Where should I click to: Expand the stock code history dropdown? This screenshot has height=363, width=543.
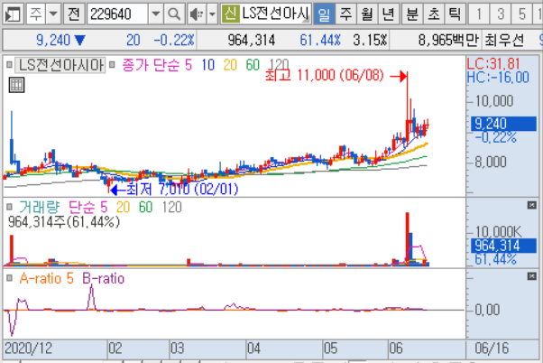pos(156,14)
